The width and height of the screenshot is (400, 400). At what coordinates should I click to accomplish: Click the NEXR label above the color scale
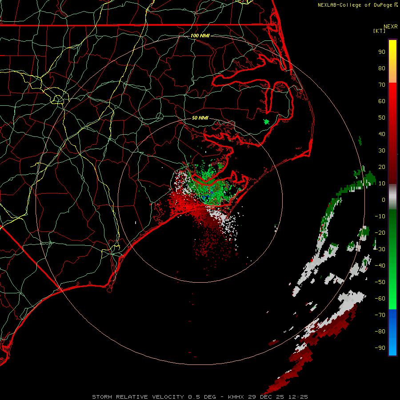click(391, 27)
